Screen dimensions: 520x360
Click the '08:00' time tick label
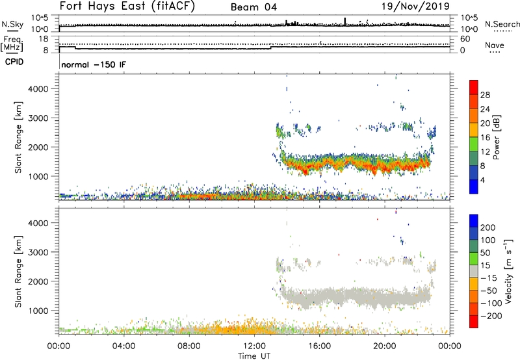tap(189, 346)
